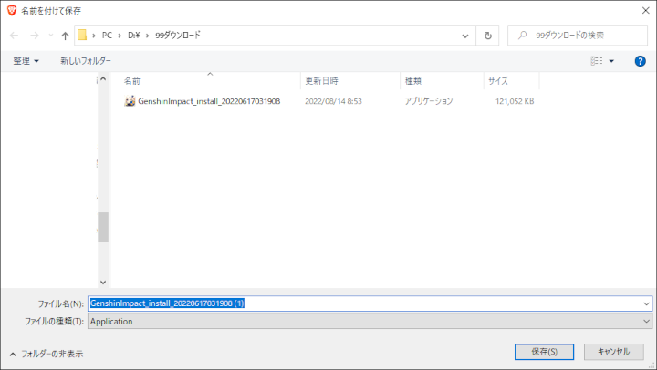Open help with the question mark icon
The image size is (657, 370).
pyautogui.click(x=640, y=61)
